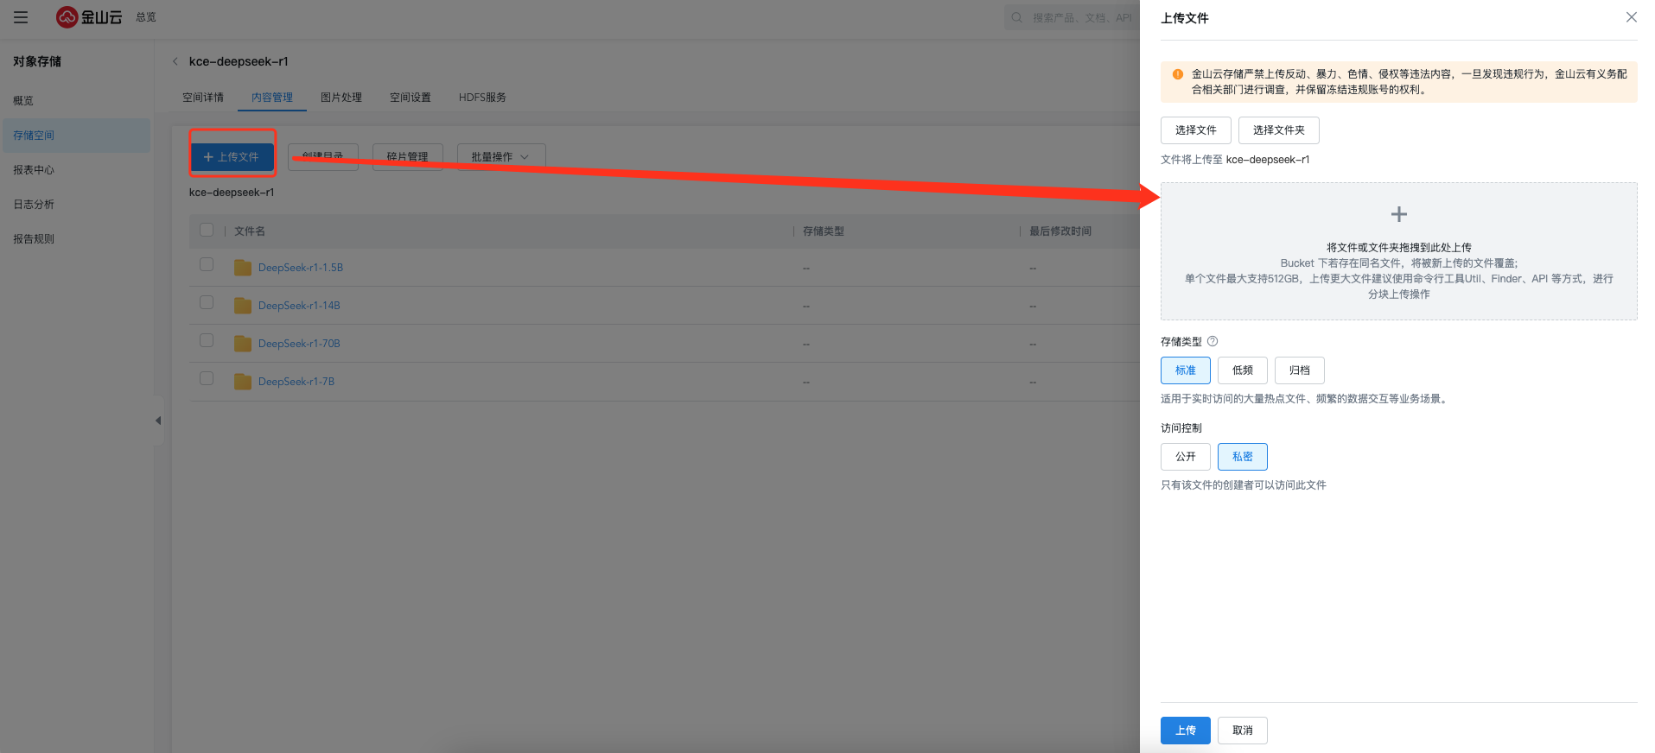The height and width of the screenshot is (753, 1655).
Task: Click the 文件名 column header
Action: [x=250, y=231]
